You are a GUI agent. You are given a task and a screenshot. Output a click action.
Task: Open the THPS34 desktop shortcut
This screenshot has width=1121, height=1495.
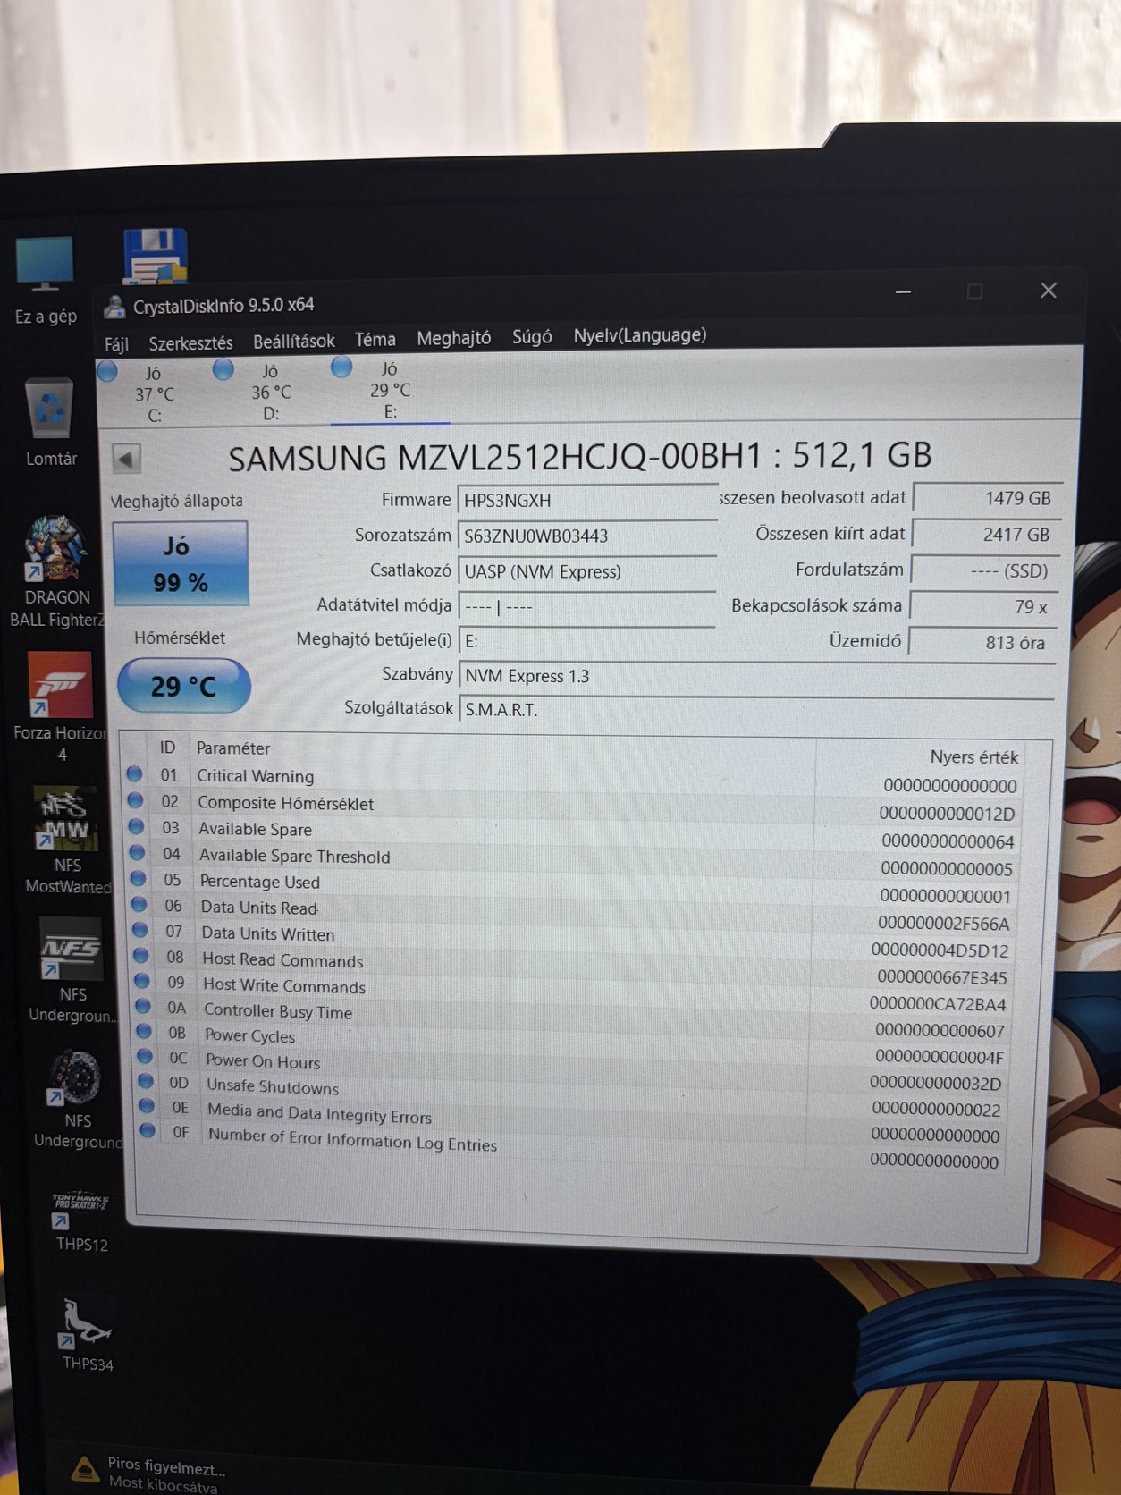(x=87, y=1334)
